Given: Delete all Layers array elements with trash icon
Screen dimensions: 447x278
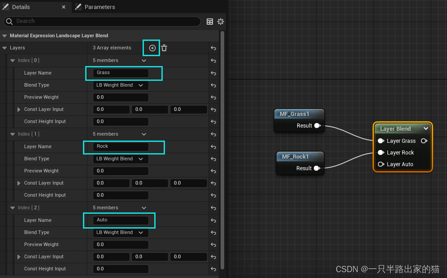Looking at the screenshot, I should [x=164, y=48].
